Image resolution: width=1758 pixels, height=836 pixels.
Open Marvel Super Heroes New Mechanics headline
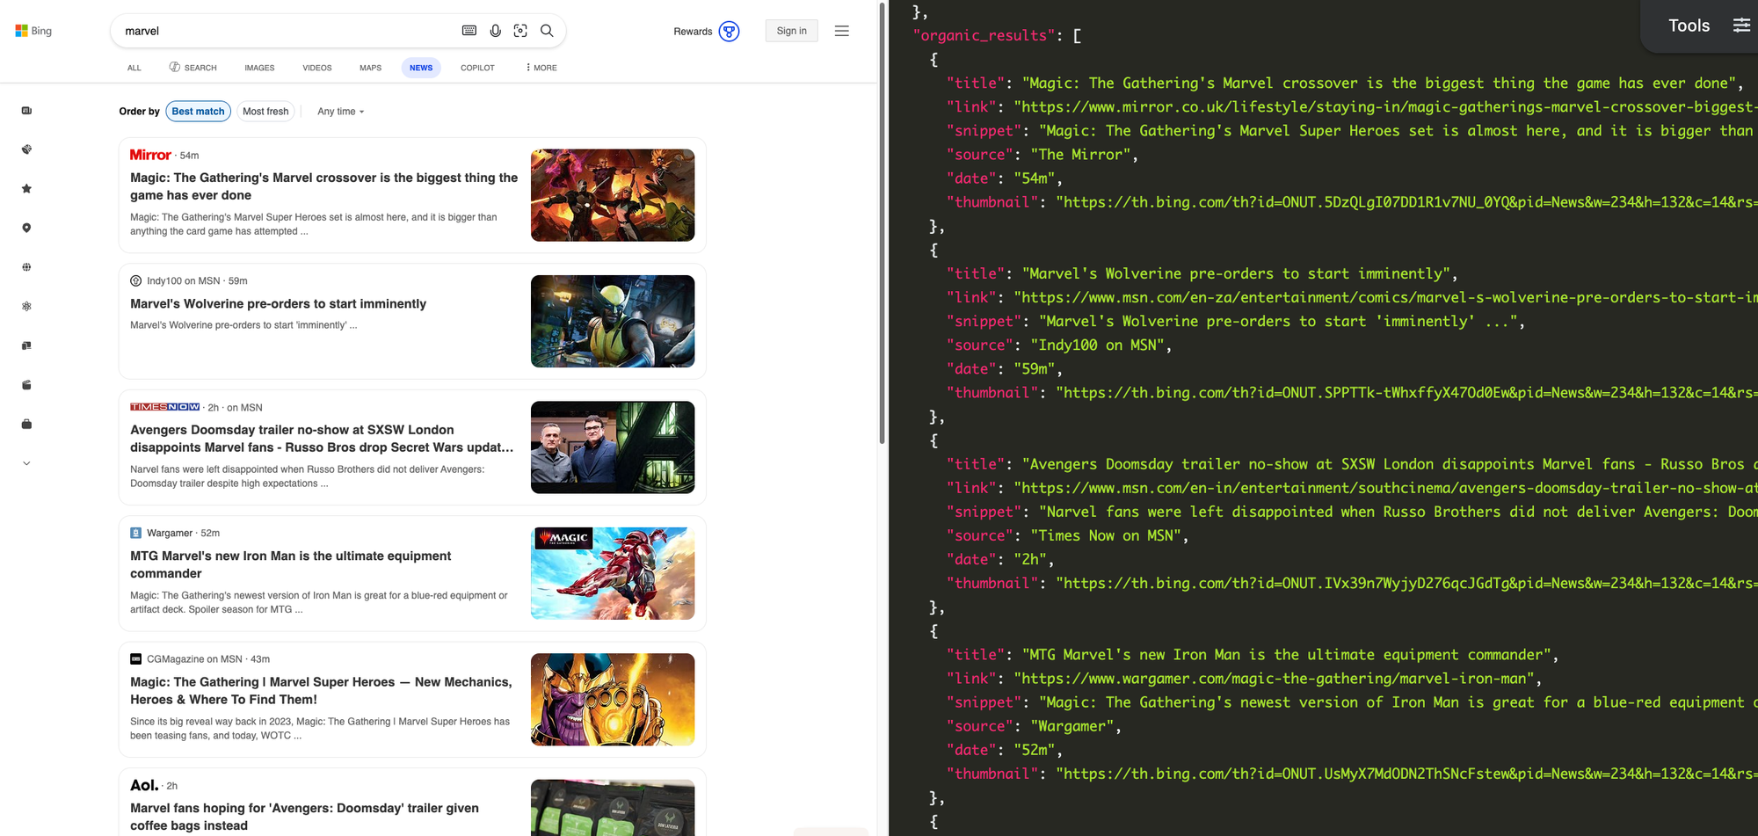point(321,691)
